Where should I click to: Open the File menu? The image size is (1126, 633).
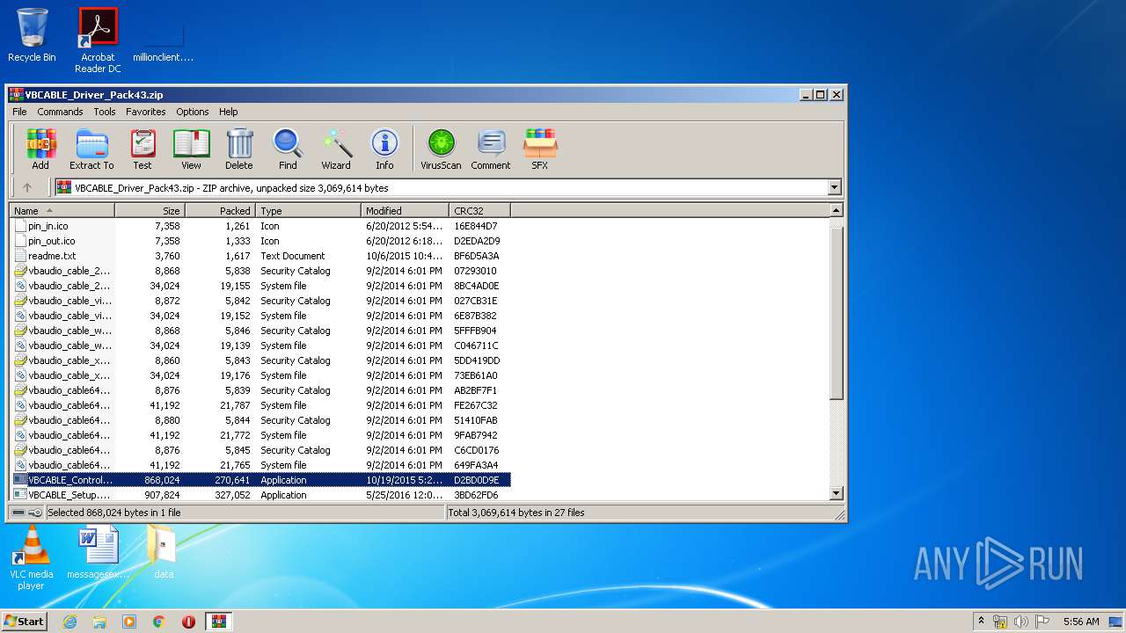pyautogui.click(x=19, y=112)
